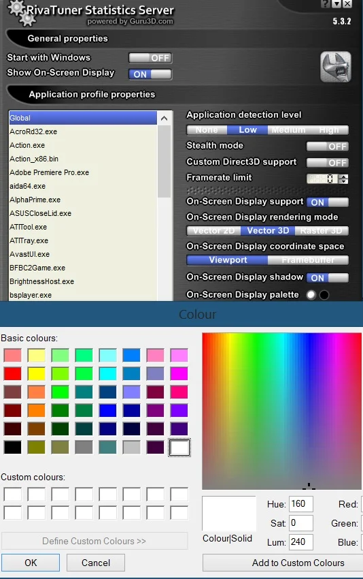This screenshot has height=579, width=363.
Task: Edit the Hue value field
Action: click(x=300, y=503)
